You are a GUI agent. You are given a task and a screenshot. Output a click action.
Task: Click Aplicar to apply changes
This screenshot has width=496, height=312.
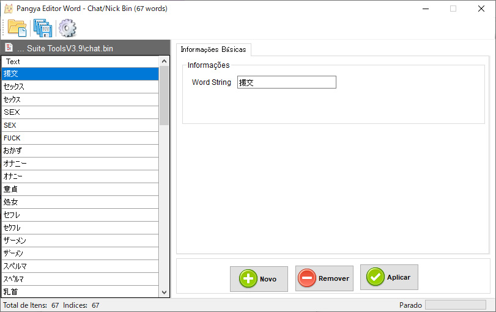pos(389,277)
